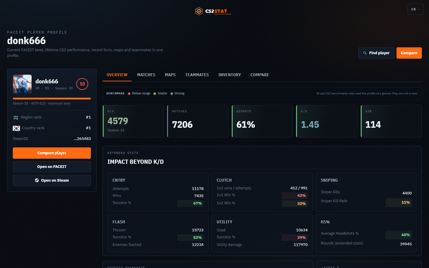The width and height of the screenshot is (429, 268).
Task: Click the Flash Thrown 15723 value
Action: [198, 230]
